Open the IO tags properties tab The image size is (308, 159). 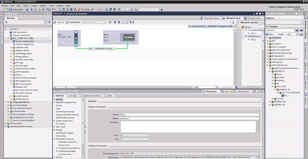click(x=73, y=96)
